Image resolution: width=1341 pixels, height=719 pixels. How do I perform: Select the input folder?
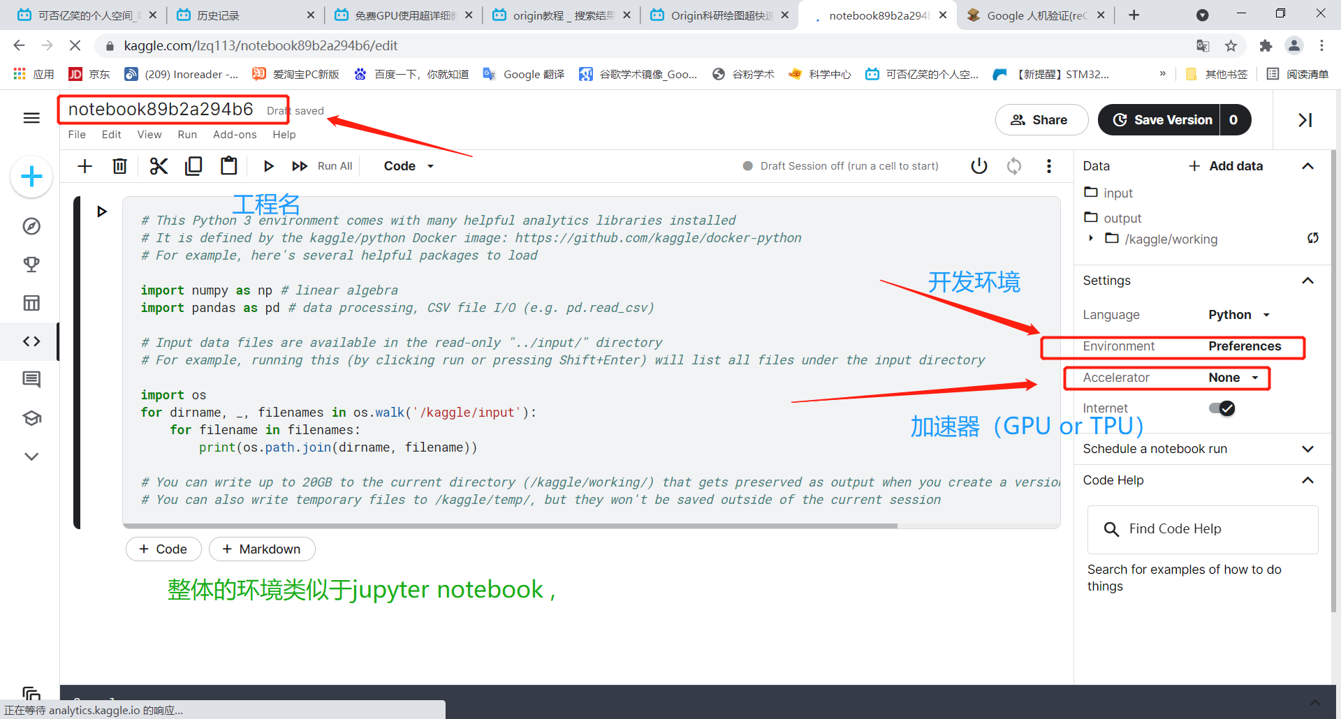click(x=1108, y=193)
